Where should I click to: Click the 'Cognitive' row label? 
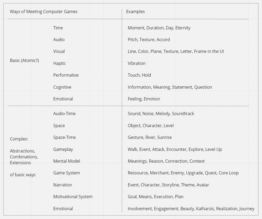[62, 87]
